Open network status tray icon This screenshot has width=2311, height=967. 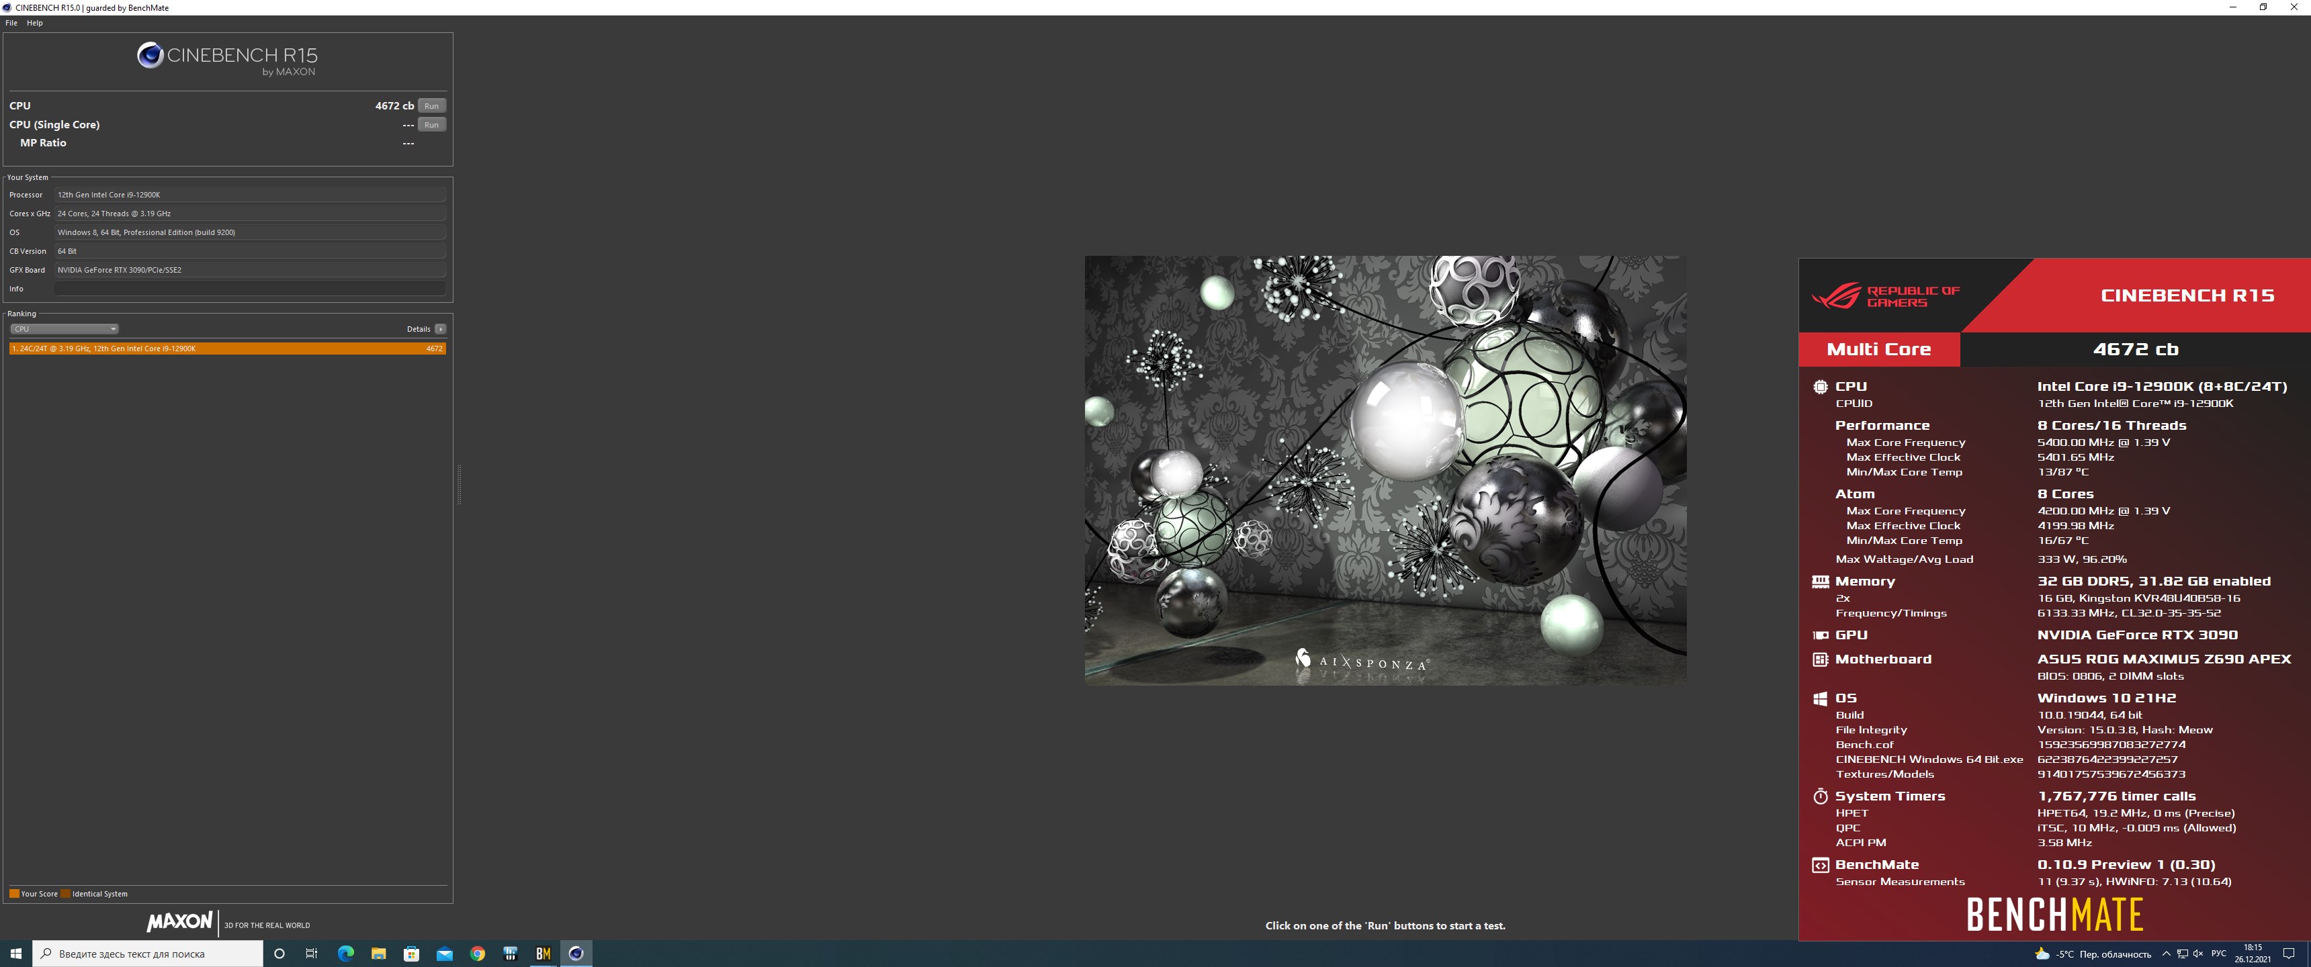2182,954
